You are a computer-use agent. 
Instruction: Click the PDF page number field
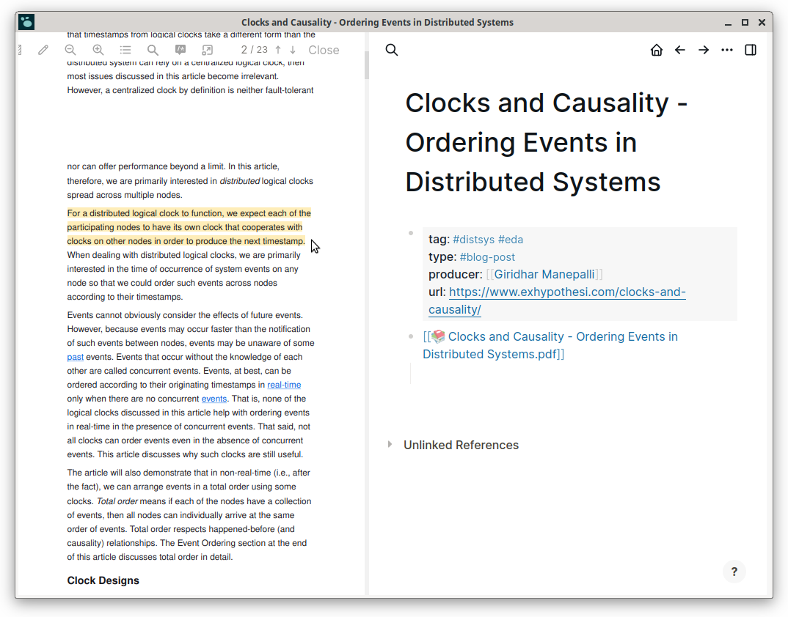[x=244, y=50]
